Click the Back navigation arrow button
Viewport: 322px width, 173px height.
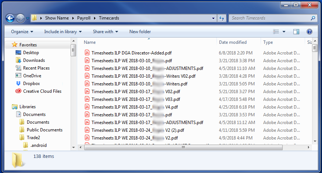pyautogui.click(x=10, y=18)
